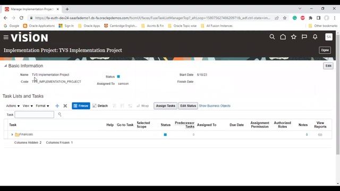Open the Chrome tab search chevron
The height and width of the screenshot is (191, 340).
tap(300, 8)
